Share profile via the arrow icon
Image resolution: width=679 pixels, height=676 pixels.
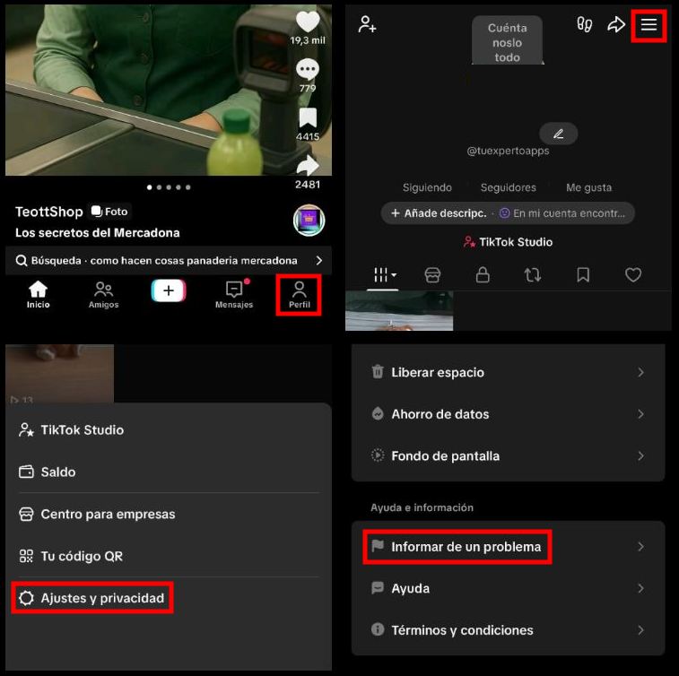point(616,24)
